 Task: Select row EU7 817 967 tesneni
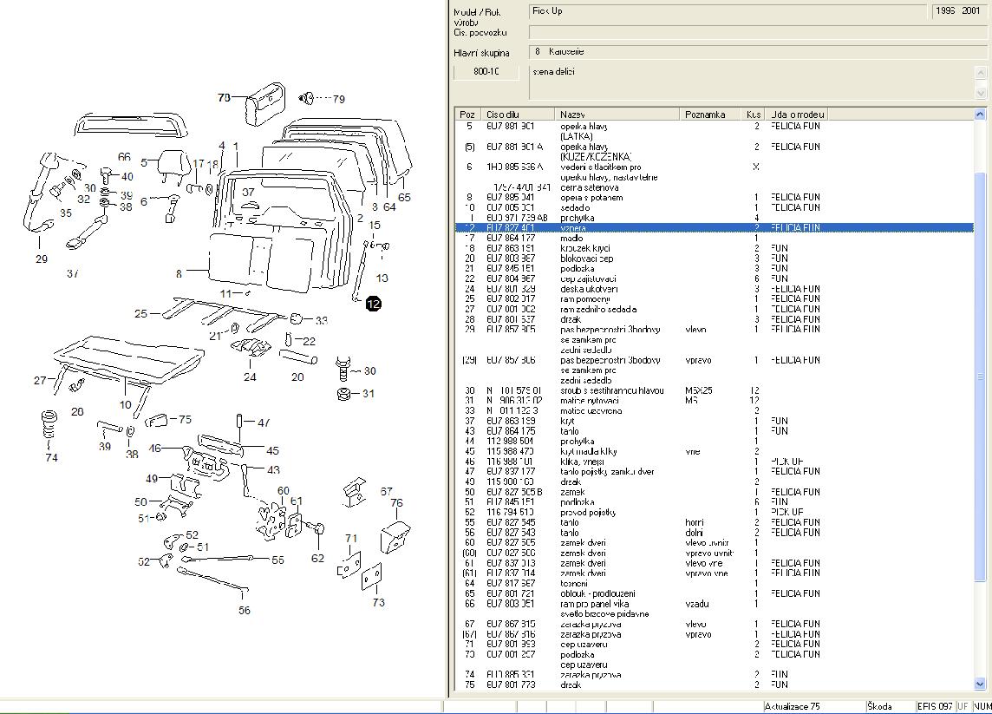715,584
